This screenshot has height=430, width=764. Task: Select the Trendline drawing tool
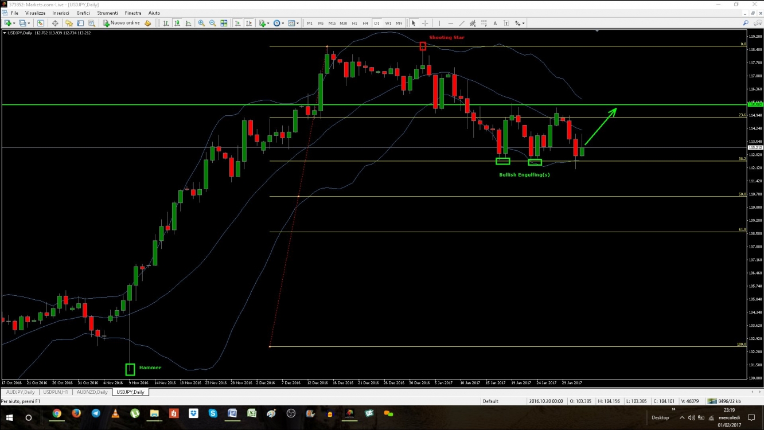tap(462, 23)
